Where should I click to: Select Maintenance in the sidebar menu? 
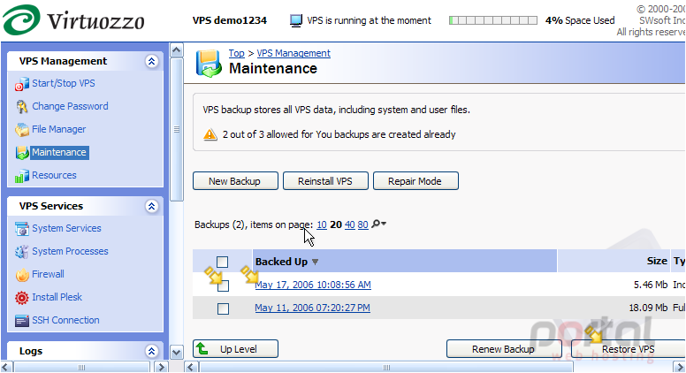pyautogui.click(x=59, y=152)
